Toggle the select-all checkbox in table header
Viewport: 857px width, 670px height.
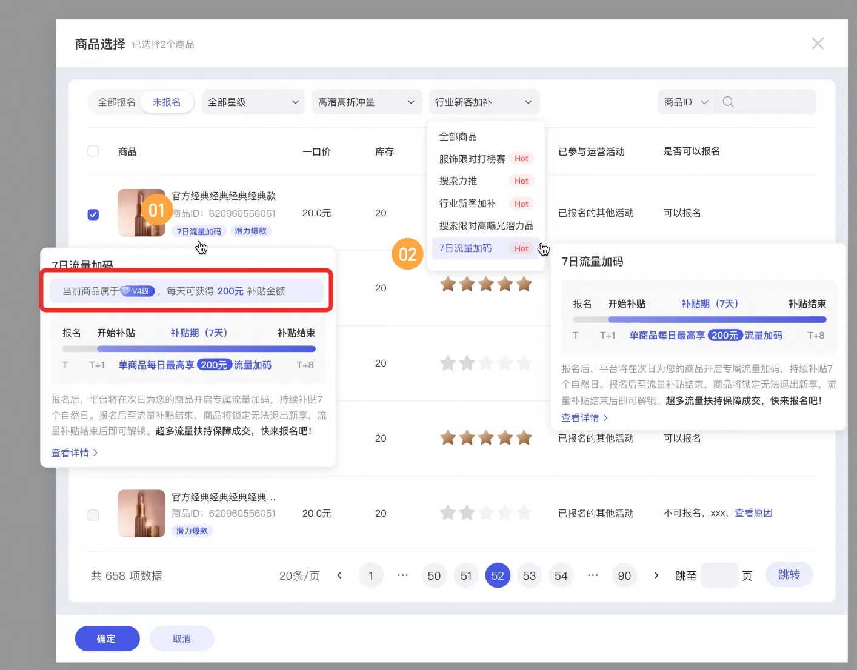coord(93,151)
